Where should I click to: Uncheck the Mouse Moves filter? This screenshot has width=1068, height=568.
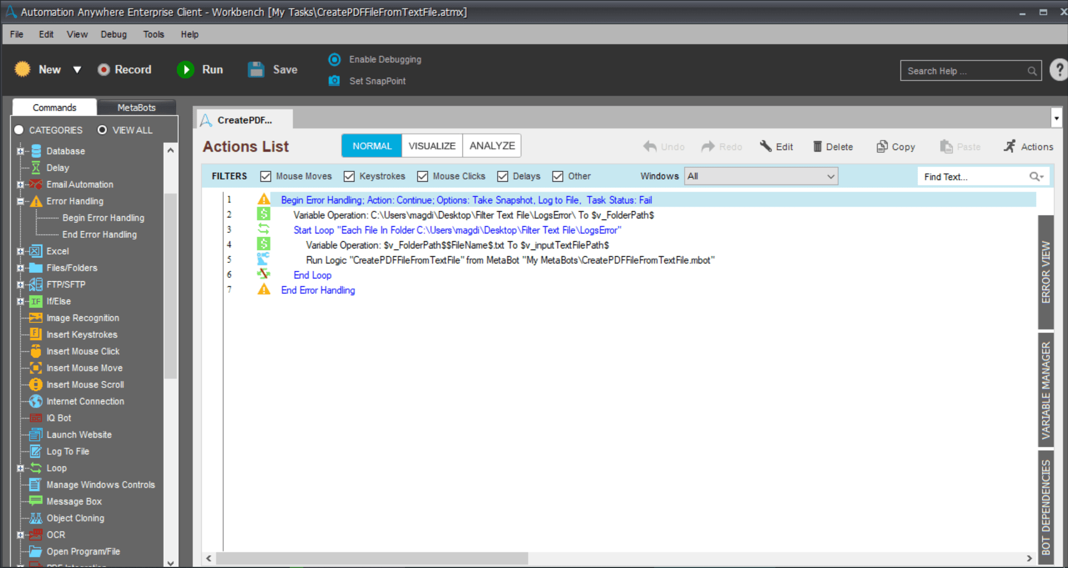265,176
